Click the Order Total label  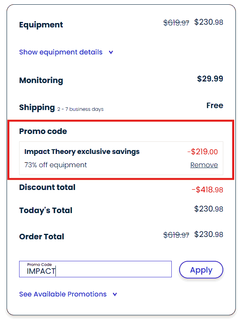[41, 237]
